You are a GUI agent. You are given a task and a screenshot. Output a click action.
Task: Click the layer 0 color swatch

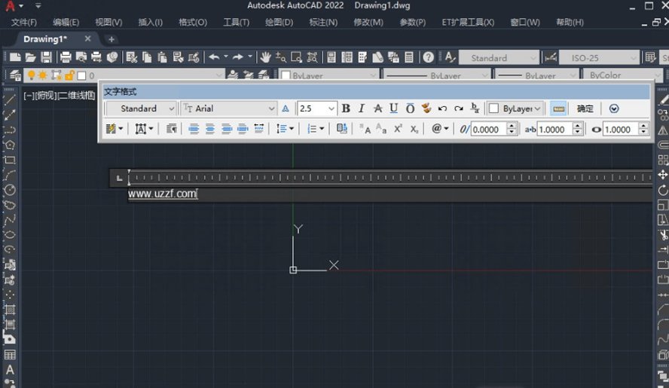(81, 75)
